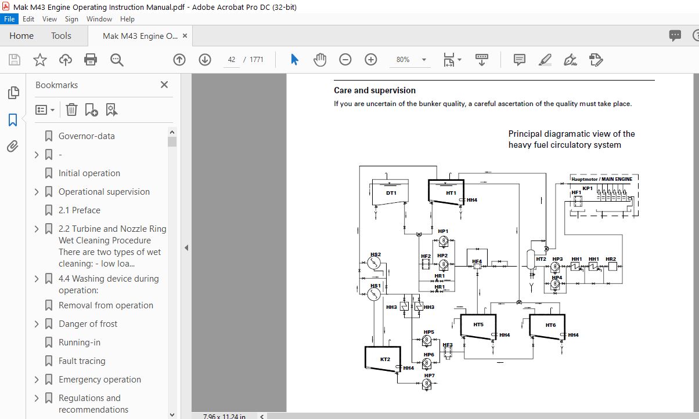699x419 pixels.
Task: Open the Fault tracing bookmark
Action: tap(82, 361)
